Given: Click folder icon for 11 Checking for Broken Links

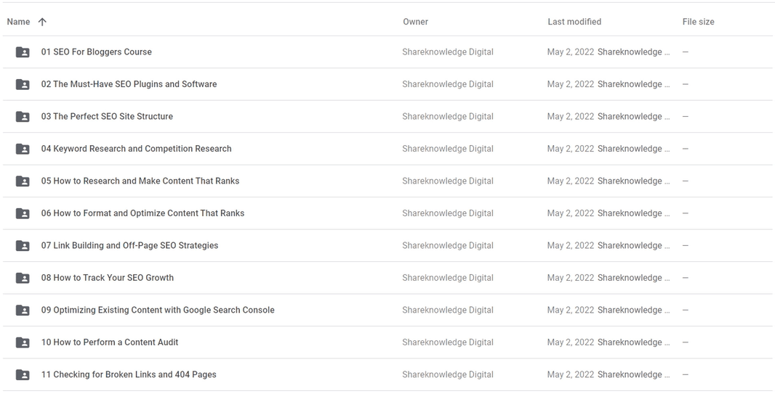Looking at the screenshot, I should coord(23,375).
